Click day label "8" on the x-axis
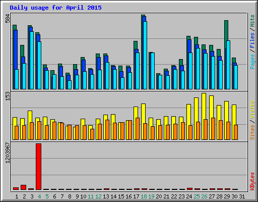 (x=70, y=196)
